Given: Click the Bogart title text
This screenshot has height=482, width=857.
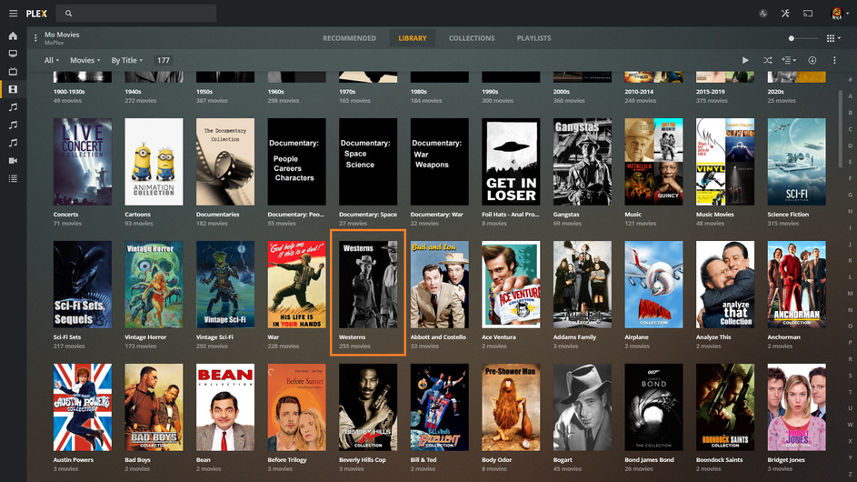Looking at the screenshot, I should [563, 460].
